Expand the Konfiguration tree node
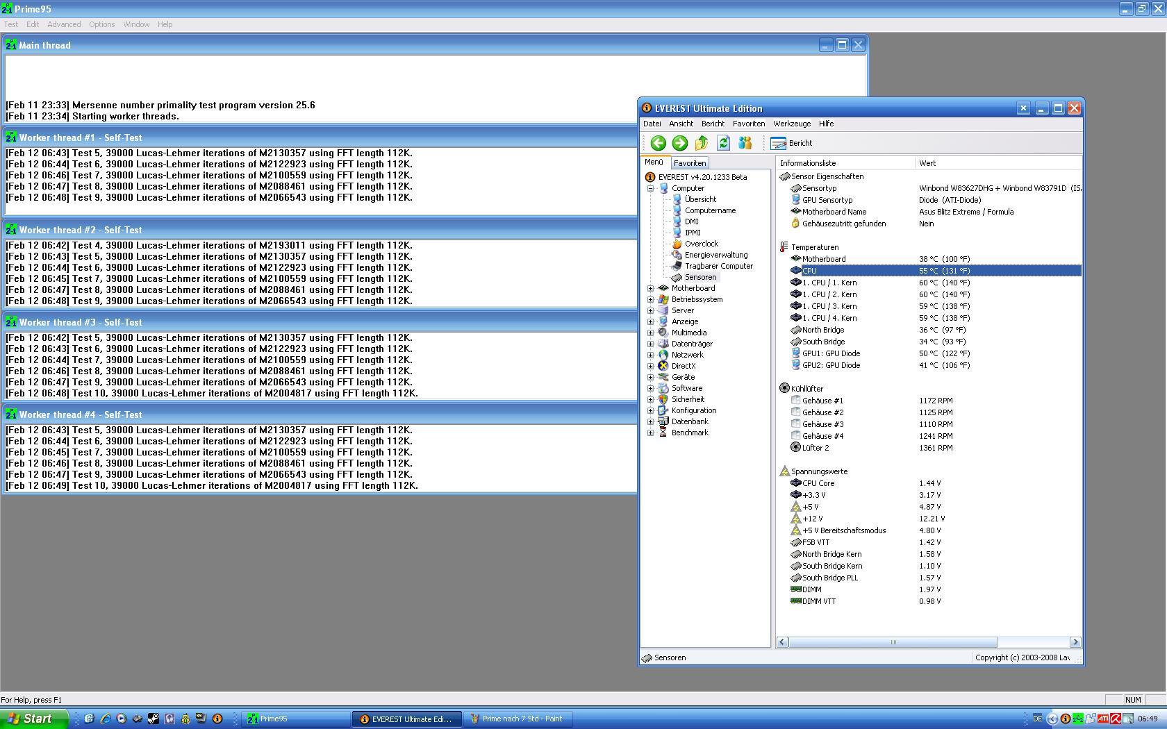 (x=651, y=410)
